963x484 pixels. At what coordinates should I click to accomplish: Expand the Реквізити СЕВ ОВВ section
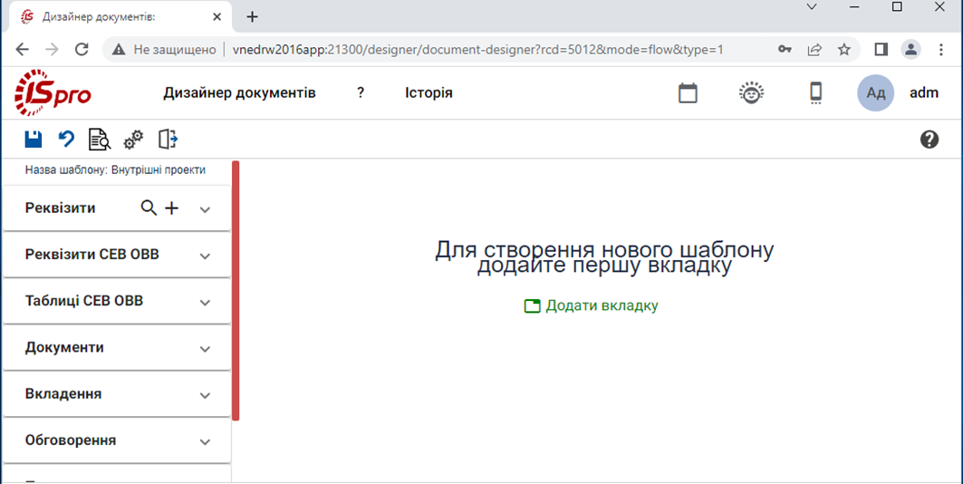pyautogui.click(x=205, y=257)
